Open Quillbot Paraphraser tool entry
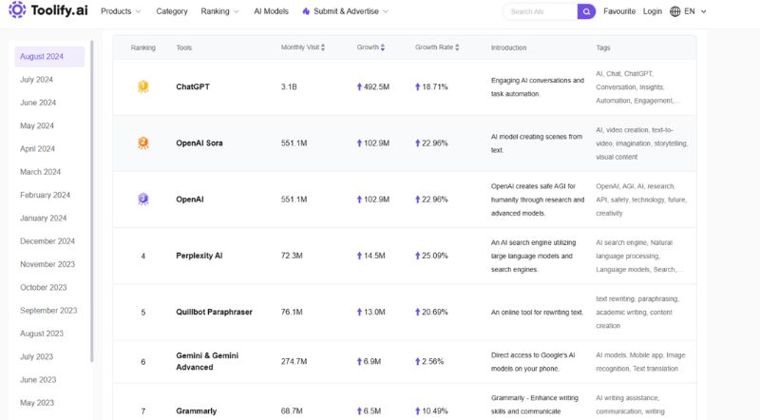 [x=215, y=312]
